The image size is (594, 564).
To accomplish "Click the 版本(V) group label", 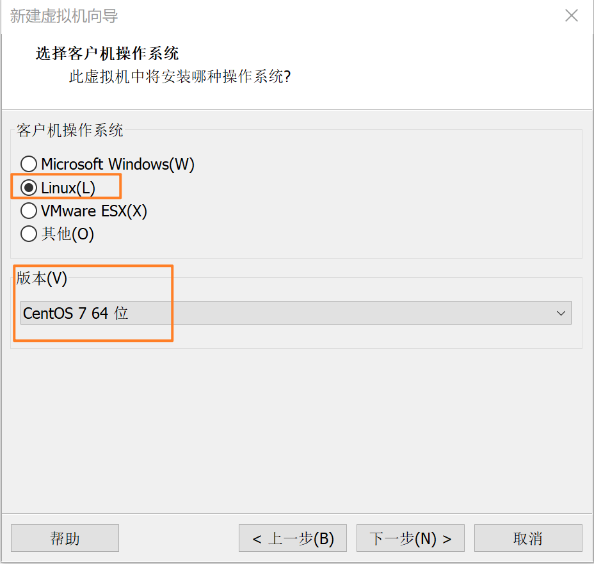I will click(42, 278).
